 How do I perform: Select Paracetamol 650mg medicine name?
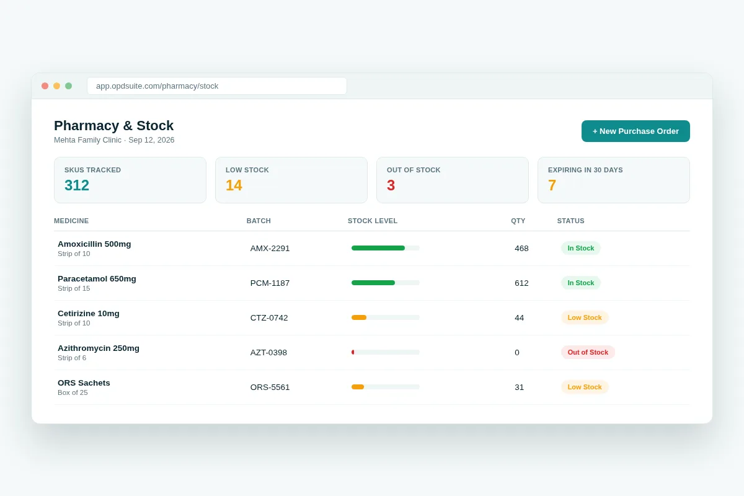97,278
